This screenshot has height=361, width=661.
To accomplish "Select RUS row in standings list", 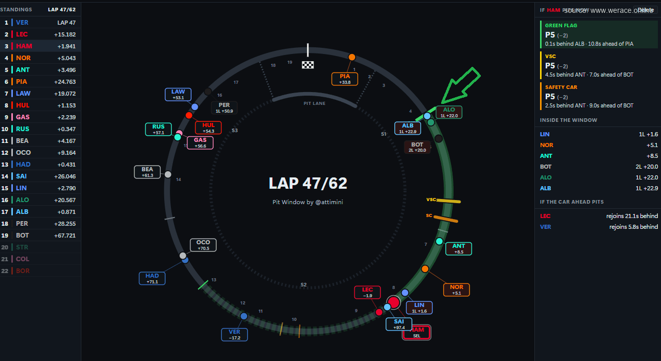I will click(40, 129).
